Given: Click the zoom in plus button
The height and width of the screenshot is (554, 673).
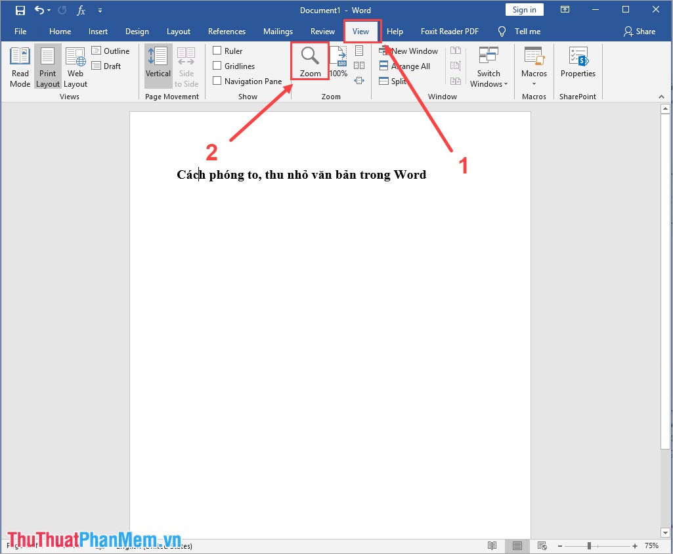Looking at the screenshot, I should 635,546.
